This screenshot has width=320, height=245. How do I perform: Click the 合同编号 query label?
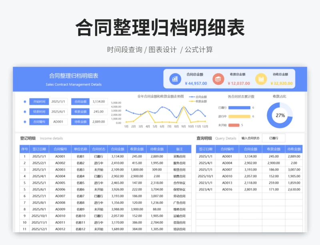click(x=39, y=122)
